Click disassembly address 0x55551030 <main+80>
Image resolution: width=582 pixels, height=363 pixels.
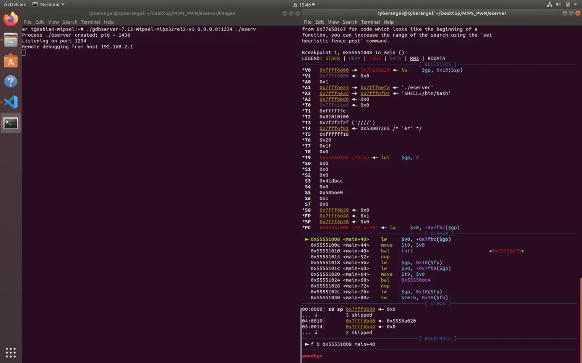click(340, 298)
